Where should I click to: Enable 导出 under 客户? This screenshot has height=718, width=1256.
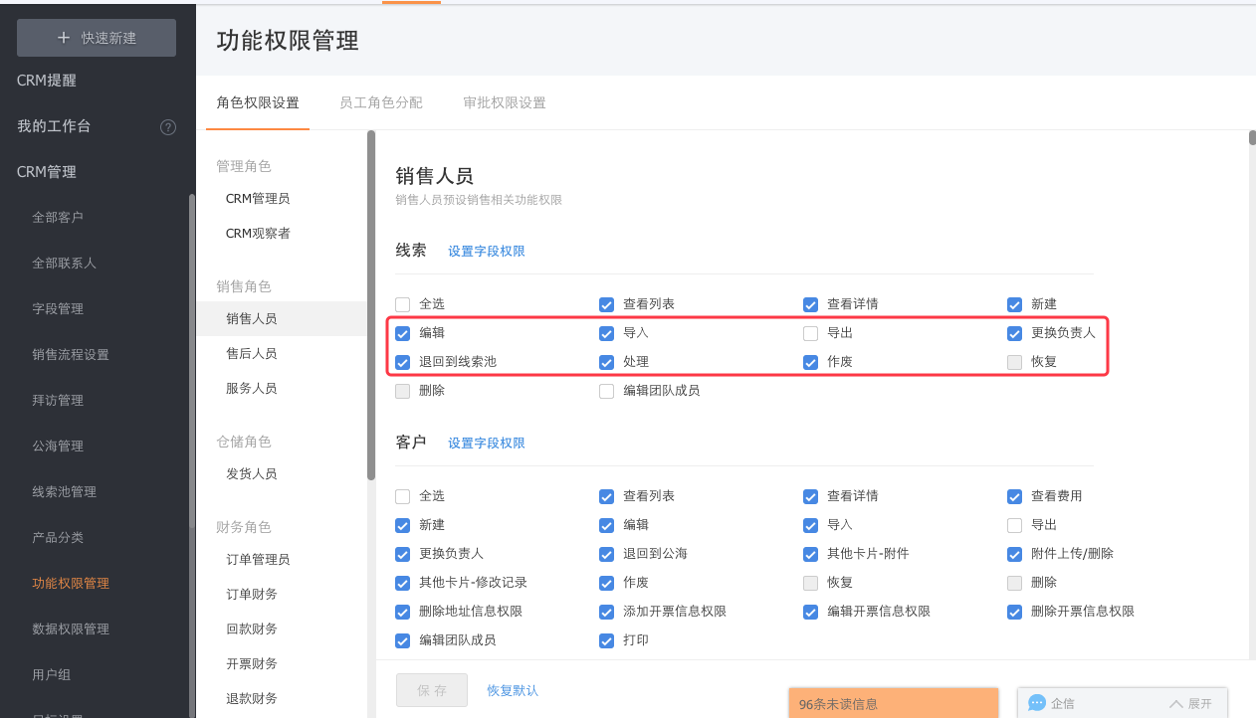pyautogui.click(x=1015, y=525)
